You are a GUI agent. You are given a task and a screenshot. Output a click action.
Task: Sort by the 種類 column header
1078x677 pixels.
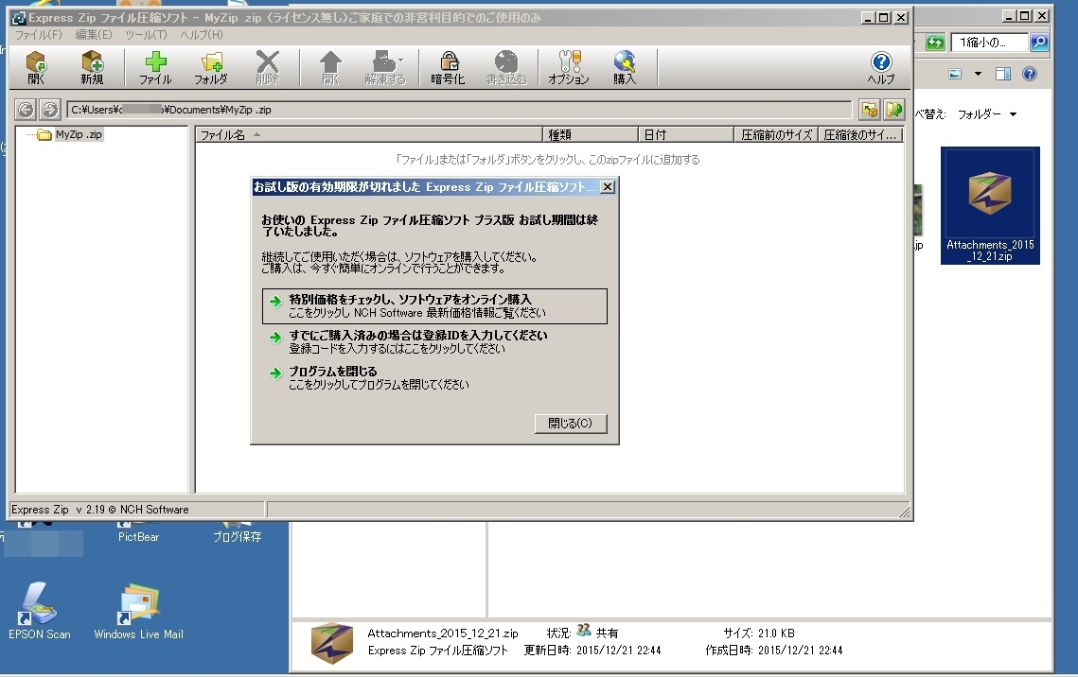click(591, 134)
